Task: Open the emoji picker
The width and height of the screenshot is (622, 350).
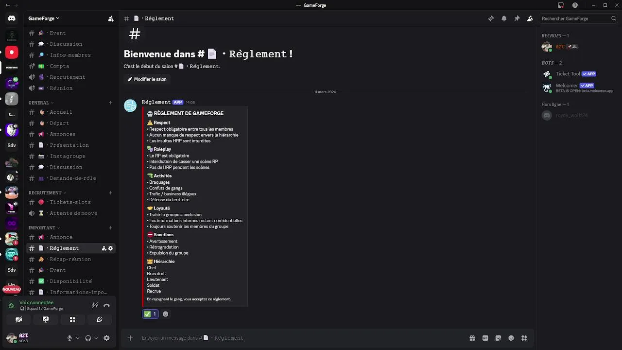Action: [511, 338]
